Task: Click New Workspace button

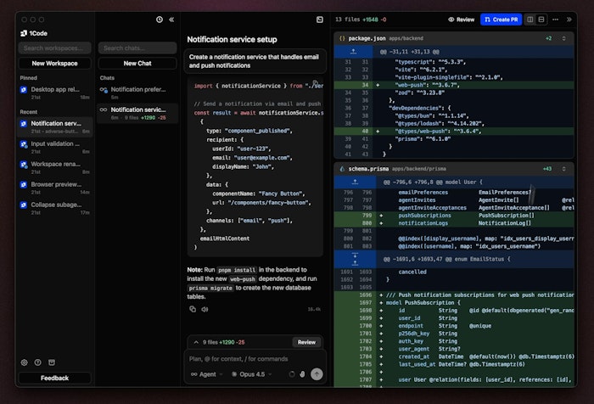Action: pos(54,64)
